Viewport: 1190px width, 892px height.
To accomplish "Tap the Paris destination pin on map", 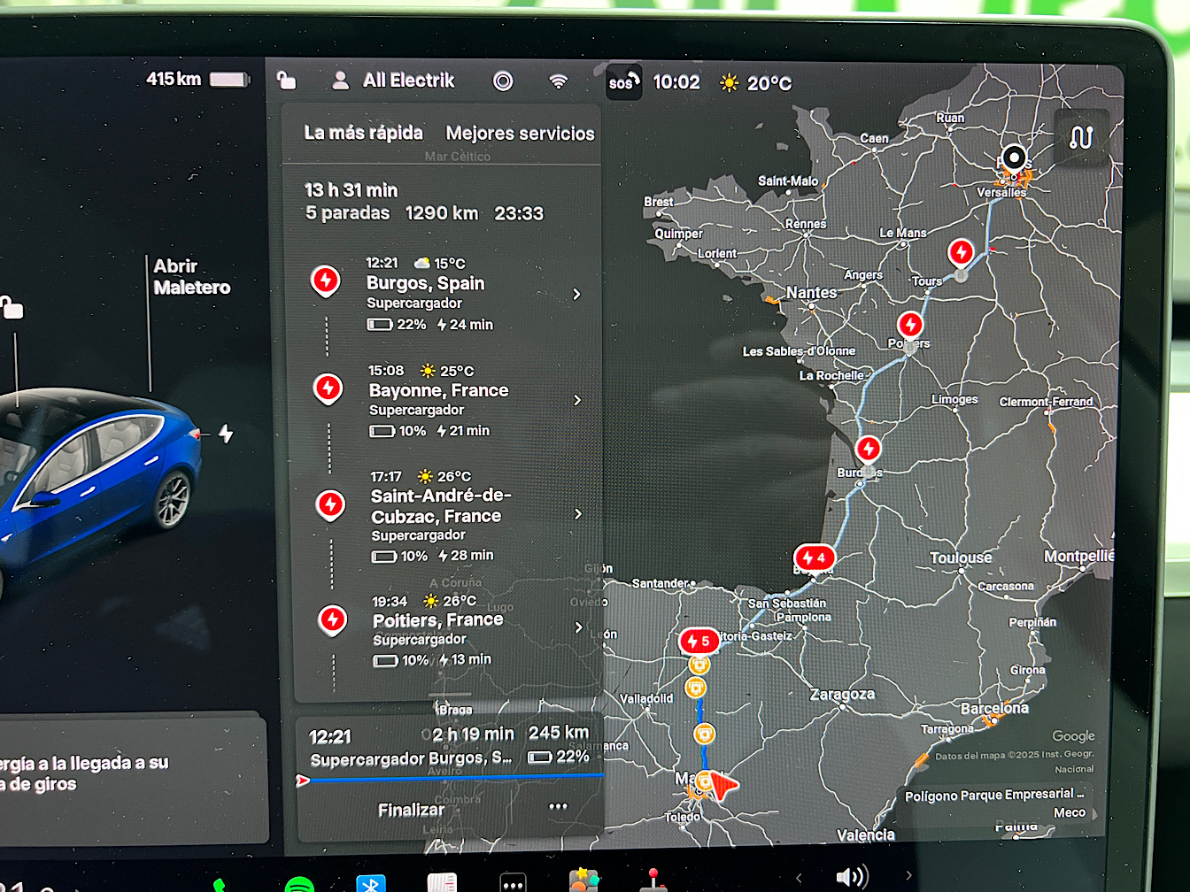I will pos(1014,159).
